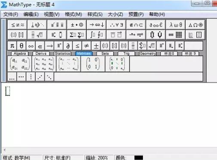Open the operator symbols palette (±•⊗)

76,25
